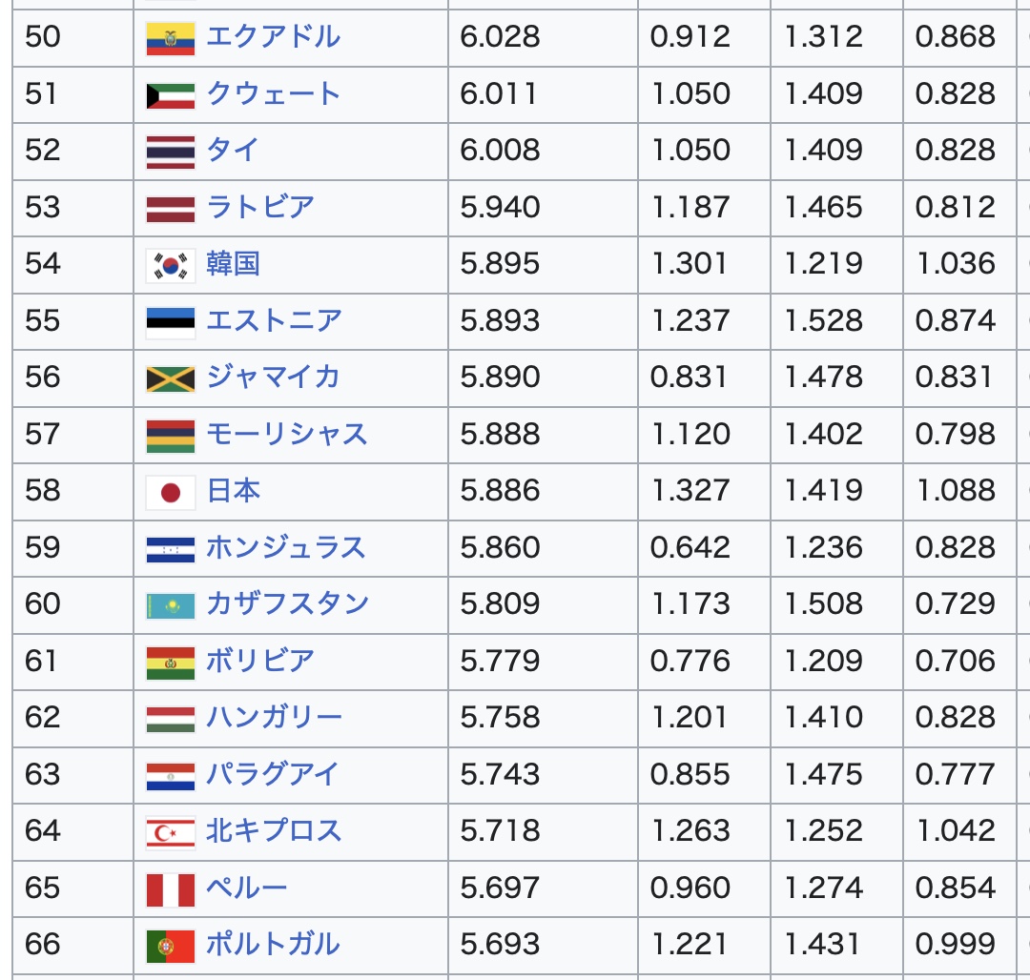This screenshot has height=980, width=1030.
Task: Click rank number 60 cell
Action: click(x=43, y=604)
